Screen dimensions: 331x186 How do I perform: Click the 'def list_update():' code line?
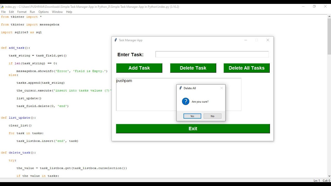(18, 118)
